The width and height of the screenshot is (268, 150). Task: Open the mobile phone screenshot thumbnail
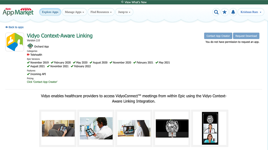210,128
